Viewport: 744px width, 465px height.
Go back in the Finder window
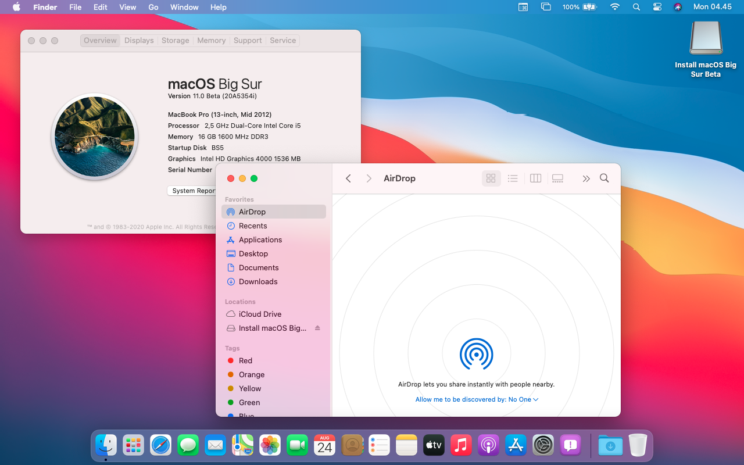pyautogui.click(x=348, y=178)
